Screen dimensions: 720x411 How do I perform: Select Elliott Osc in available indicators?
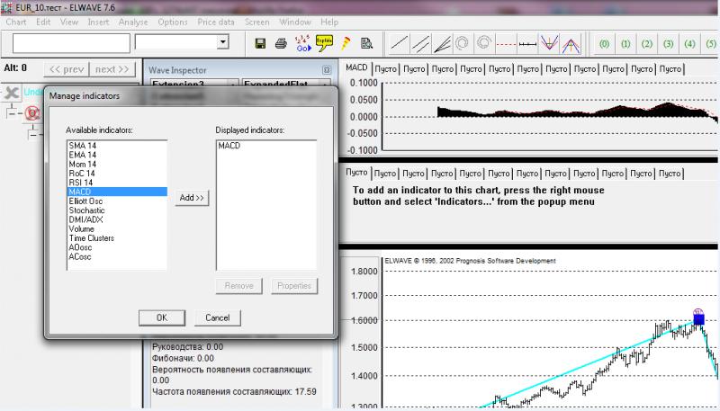(x=117, y=201)
